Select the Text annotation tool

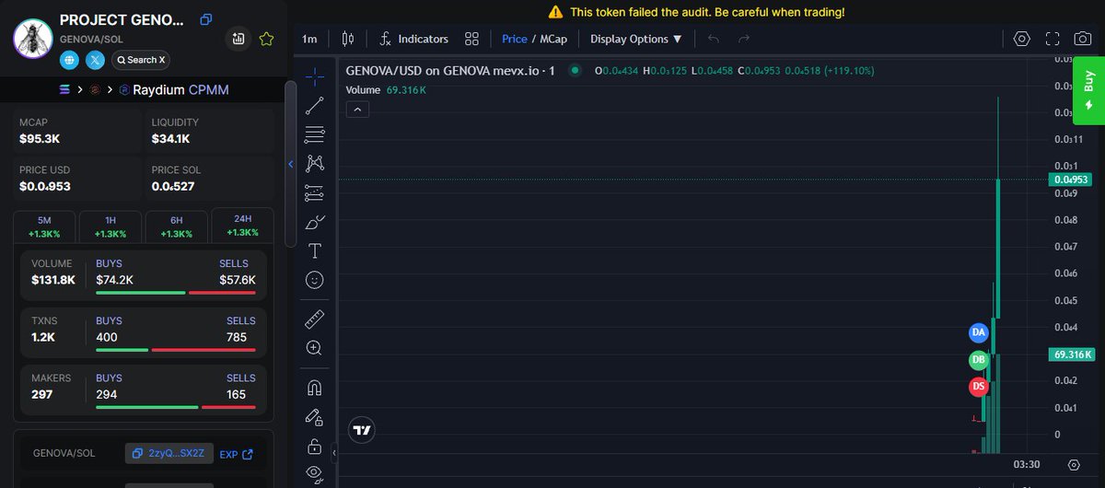[315, 251]
